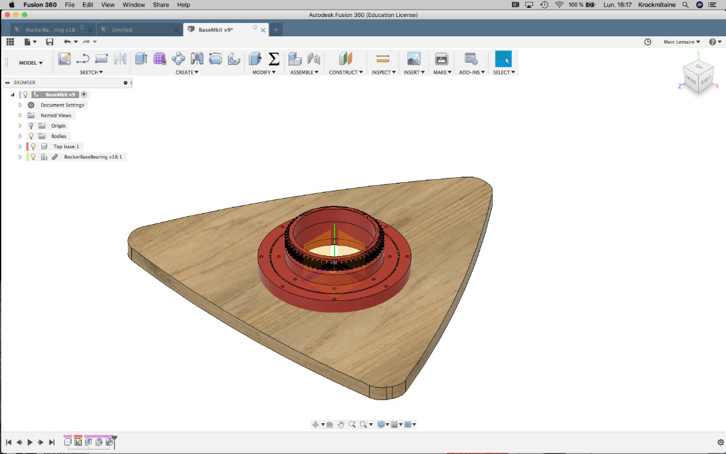Expand the Document Settings node
The height and width of the screenshot is (454, 726).
(20, 105)
